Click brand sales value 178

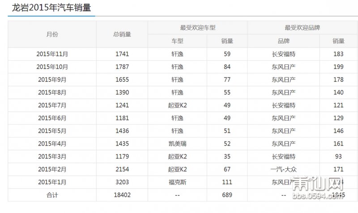[x=338, y=79]
